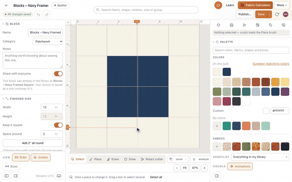Open the layout rows tab icon
This screenshot has height=182, width=292.
tap(231, 25)
